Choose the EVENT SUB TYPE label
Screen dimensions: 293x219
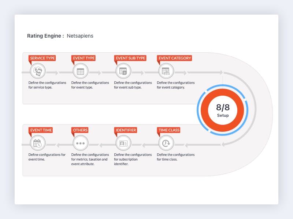(130, 58)
